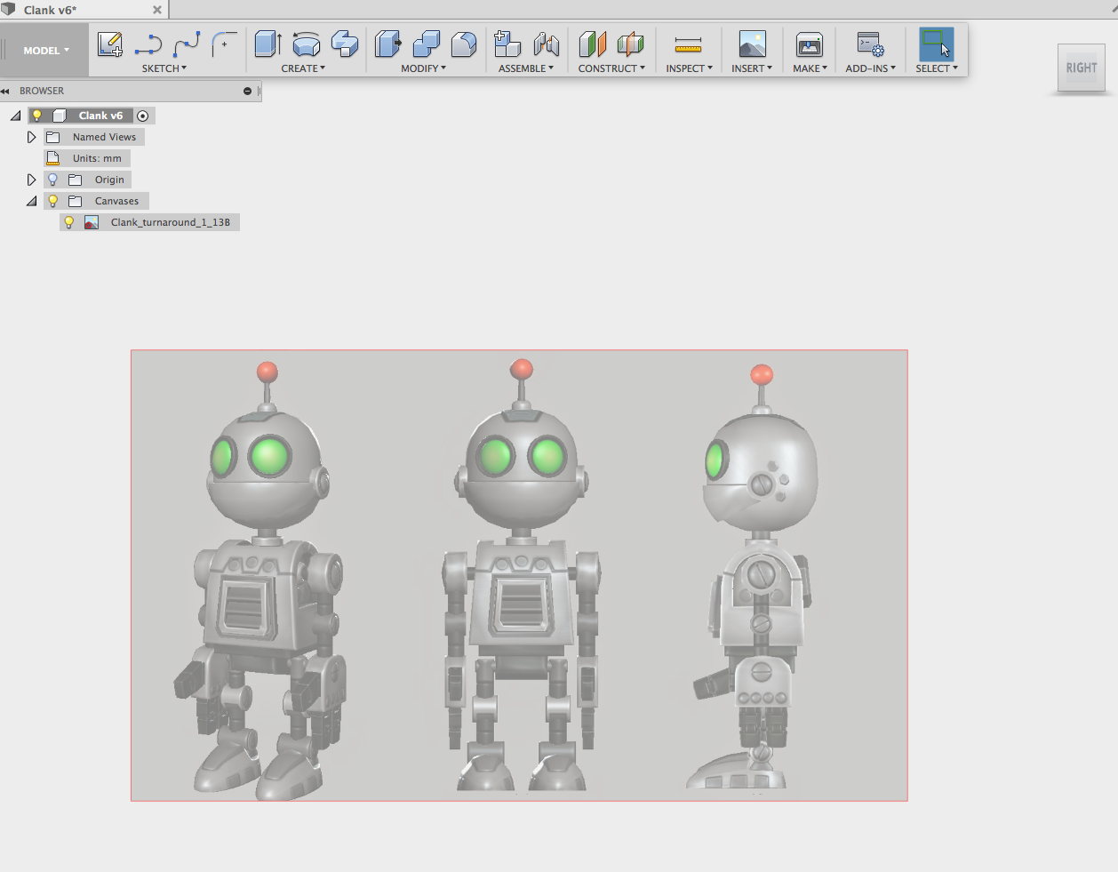Select the Canvases label in browser
The image size is (1118, 872).
(116, 201)
